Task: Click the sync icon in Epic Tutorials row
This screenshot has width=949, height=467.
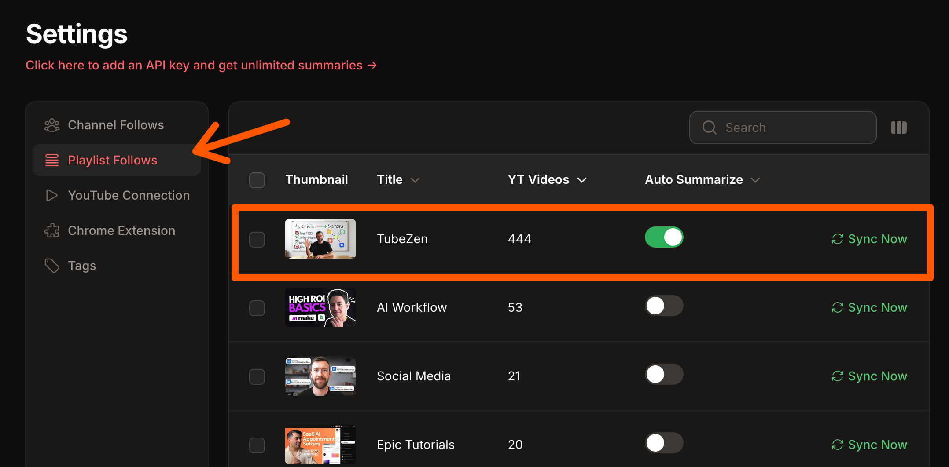Action: point(838,445)
